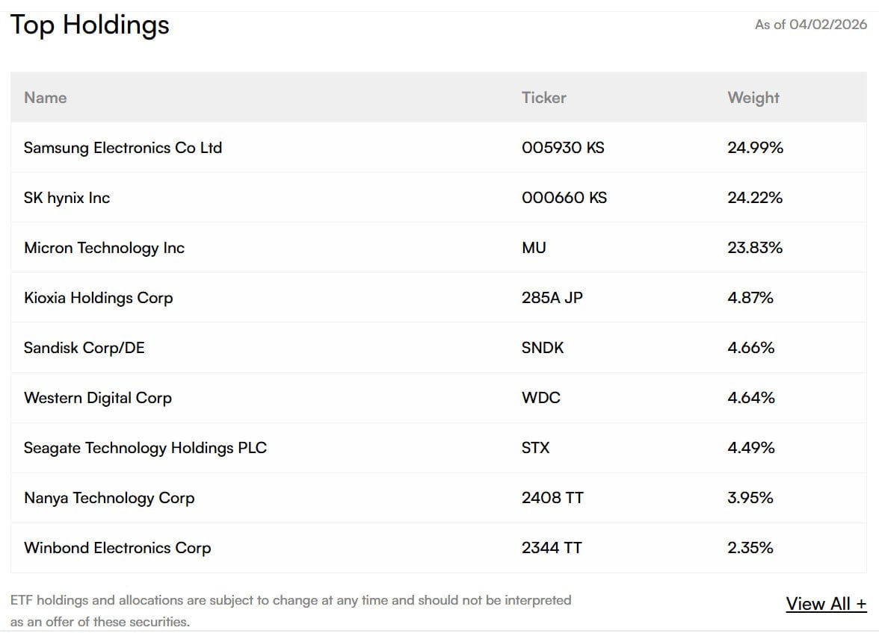Select Kioxia Holdings Corp holding name

(x=98, y=298)
